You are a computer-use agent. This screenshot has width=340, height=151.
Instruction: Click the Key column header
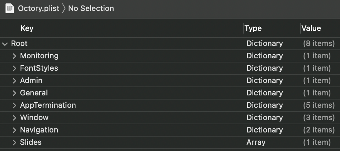tap(27, 28)
